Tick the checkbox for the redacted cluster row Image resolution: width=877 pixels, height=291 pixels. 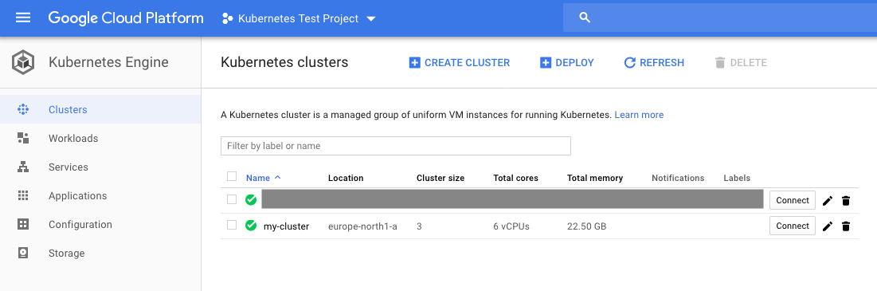click(232, 199)
